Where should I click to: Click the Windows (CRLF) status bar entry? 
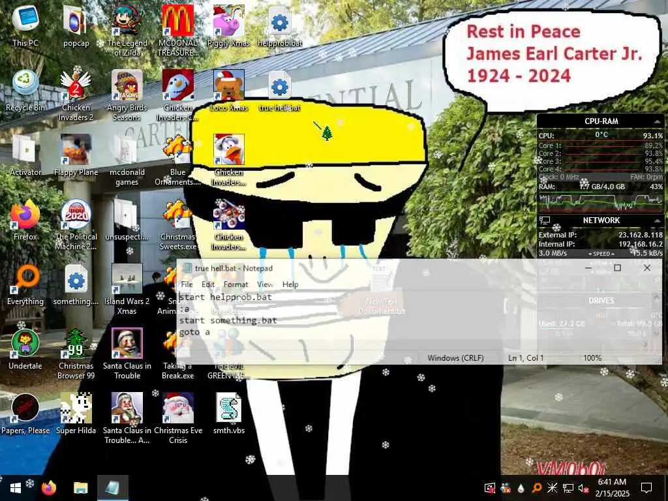(455, 358)
